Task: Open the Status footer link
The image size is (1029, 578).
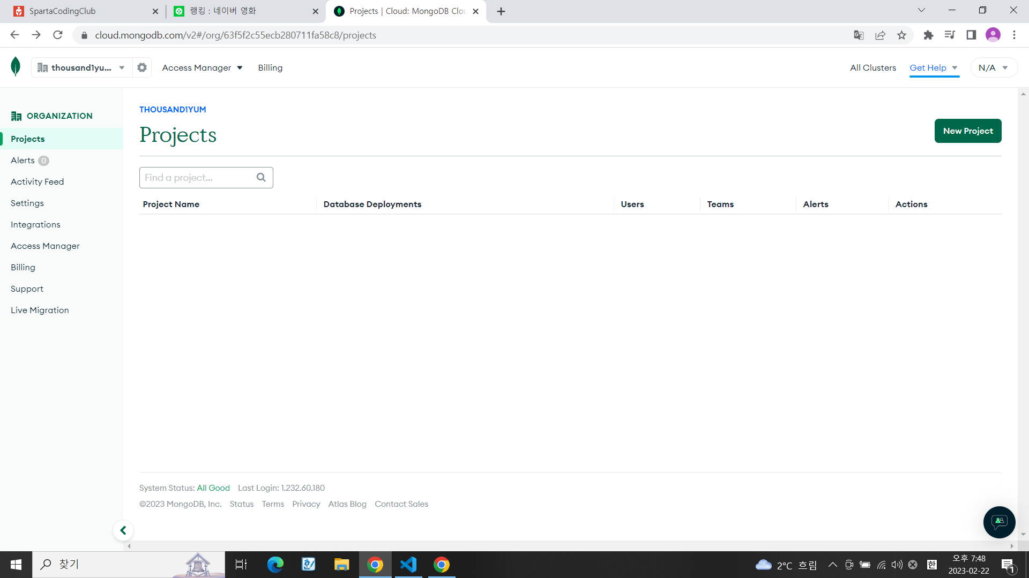Action: click(242, 504)
